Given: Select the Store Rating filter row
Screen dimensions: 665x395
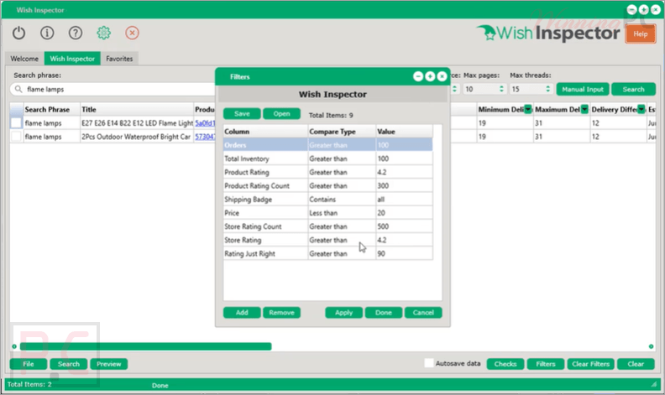Looking at the screenshot, I should (x=327, y=240).
